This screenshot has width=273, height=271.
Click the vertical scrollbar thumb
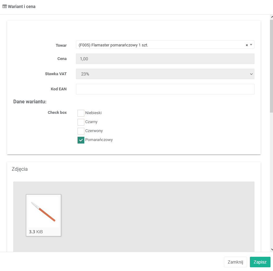coord(271,65)
